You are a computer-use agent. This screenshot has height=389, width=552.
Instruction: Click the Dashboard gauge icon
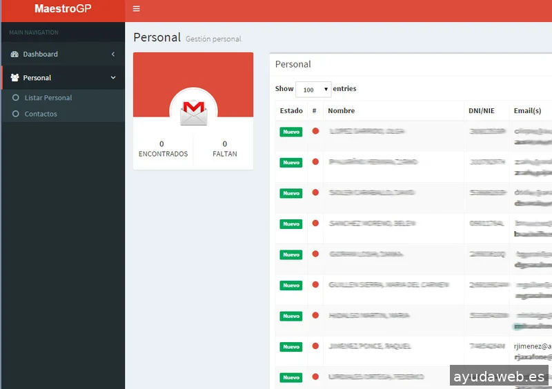(14, 54)
